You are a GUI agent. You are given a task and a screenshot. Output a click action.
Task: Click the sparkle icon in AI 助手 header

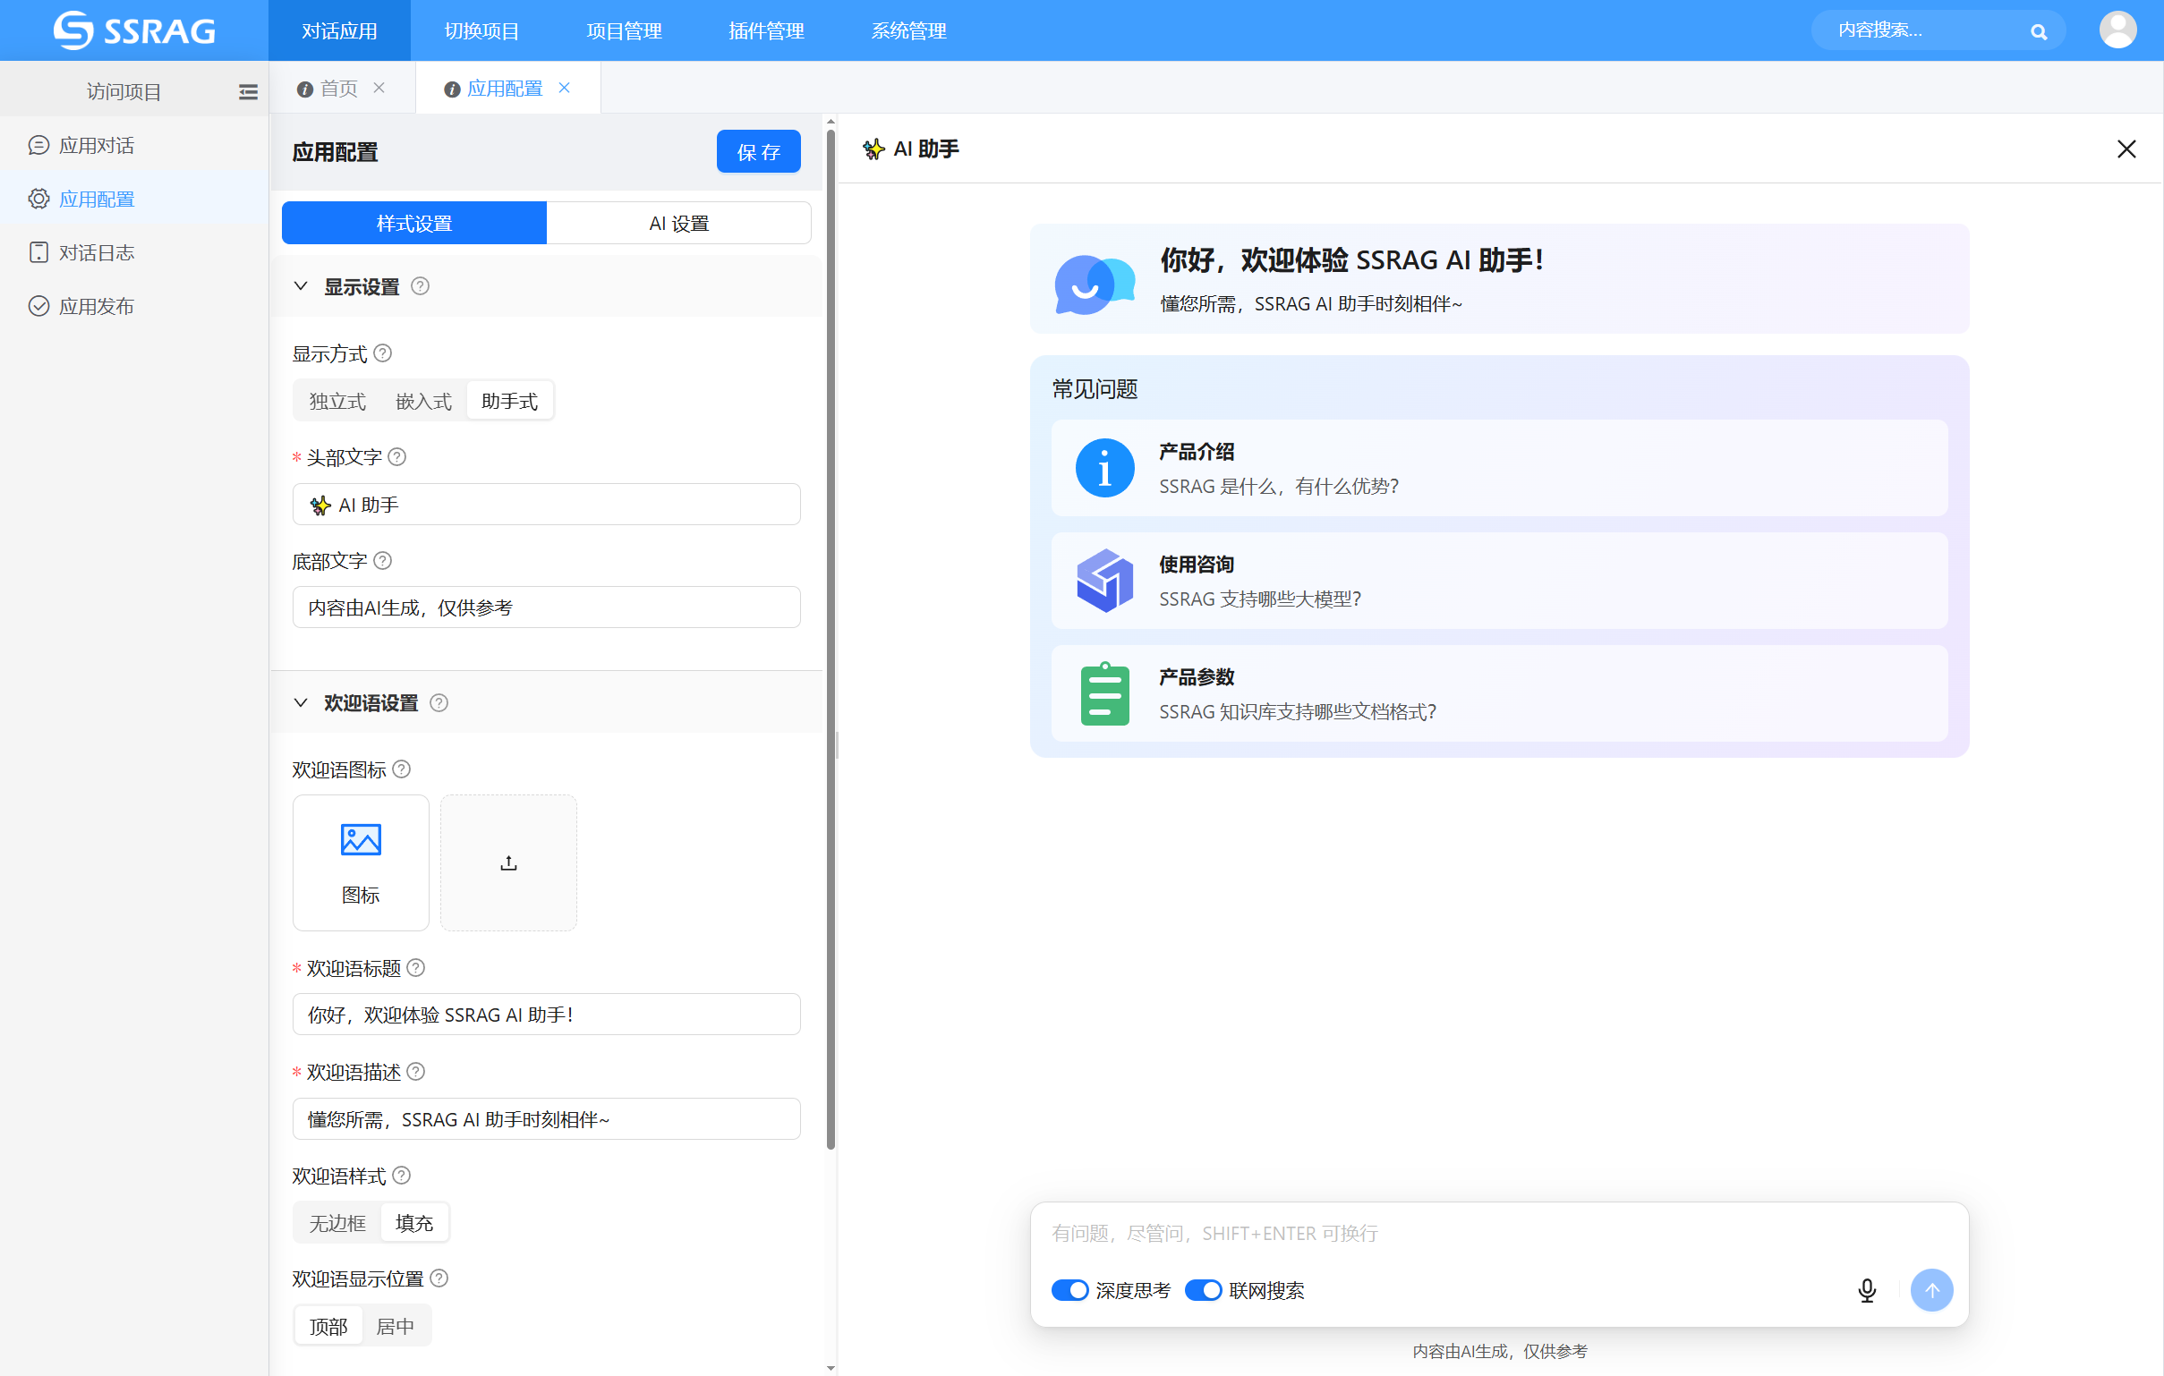(x=873, y=149)
